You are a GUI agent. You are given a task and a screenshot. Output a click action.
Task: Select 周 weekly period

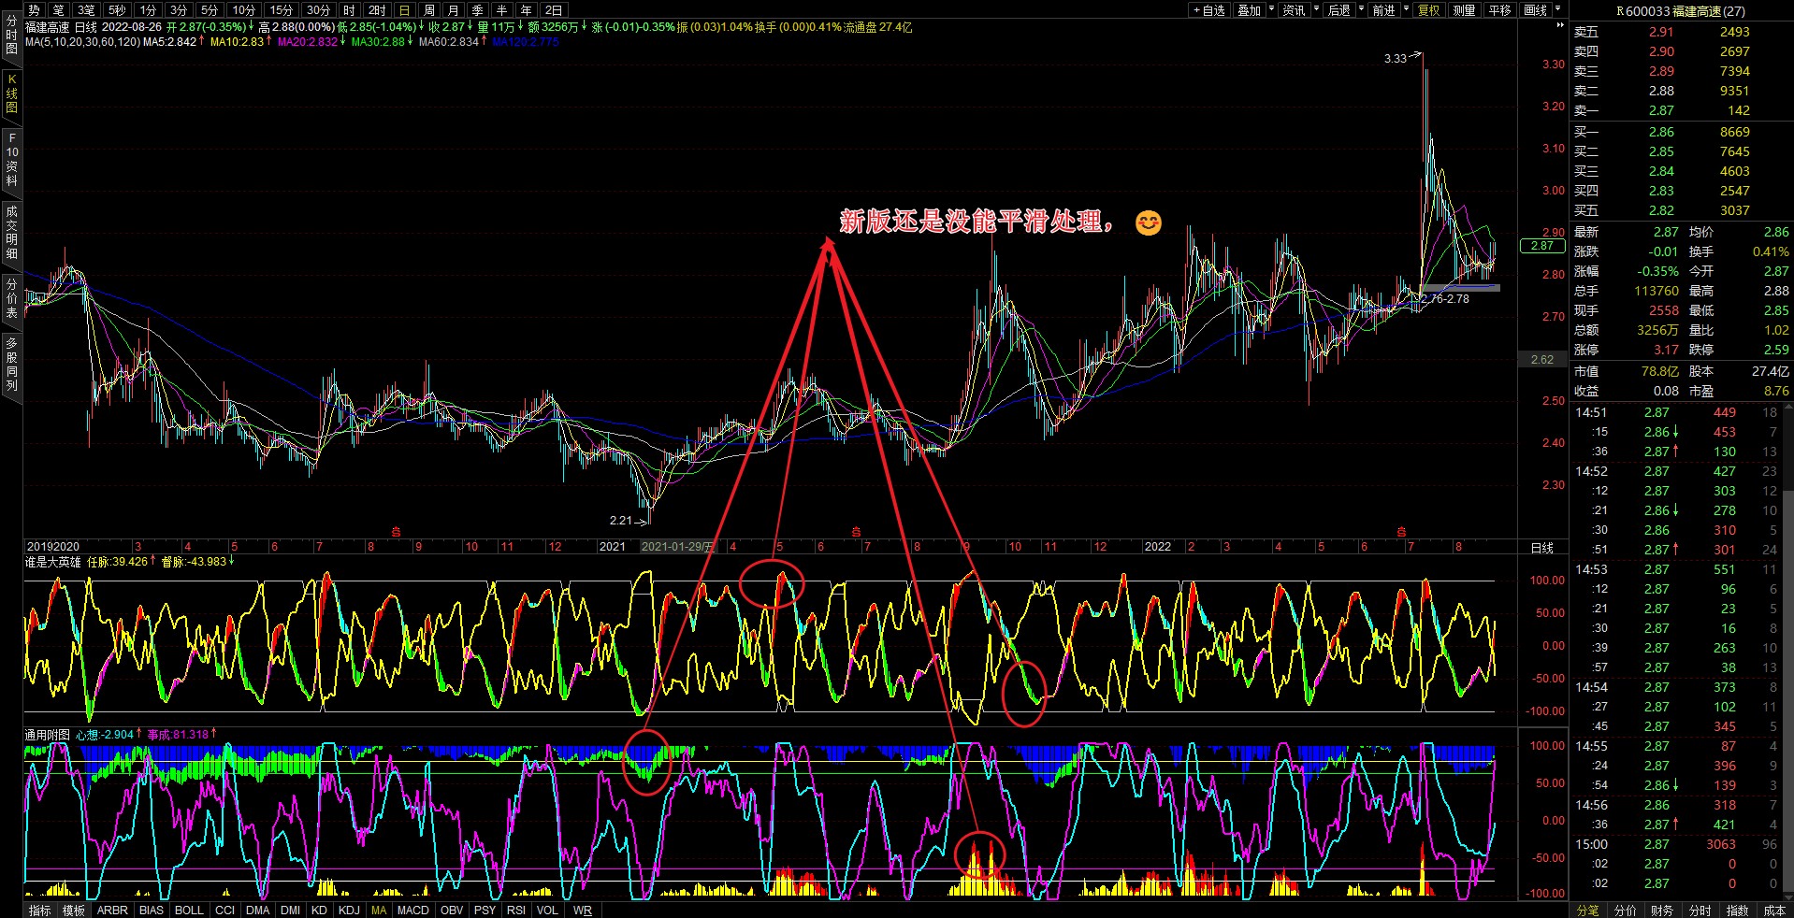tap(429, 10)
